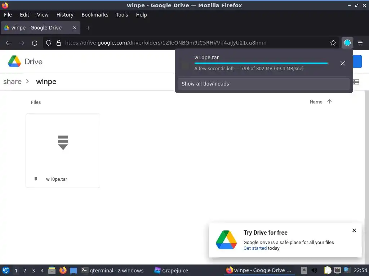This screenshot has width=369, height=276.
Task: Open the Help menu
Action: [x=141, y=15]
